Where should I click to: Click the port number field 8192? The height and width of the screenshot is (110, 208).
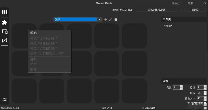(x=195, y=10)
